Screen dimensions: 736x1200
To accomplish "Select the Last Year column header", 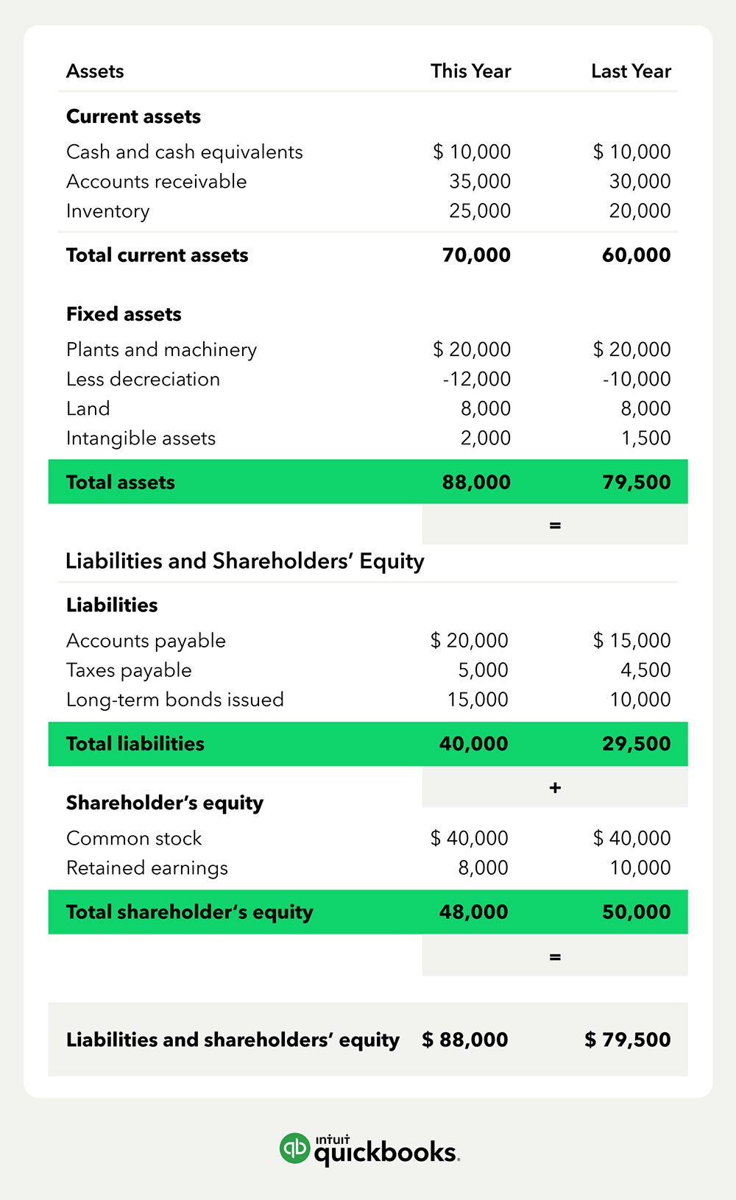I will click(631, 71).
